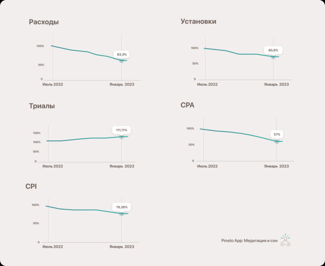Click the CPI chart's highlighted data point
Image resolution: width=325 pixels, height=266 pixels.
121,214
